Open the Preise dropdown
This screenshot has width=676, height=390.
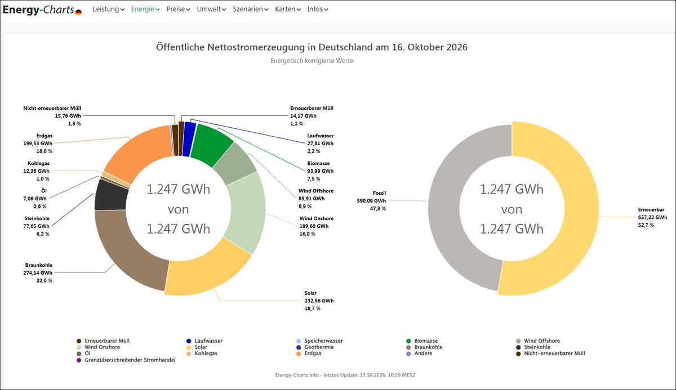178,10
